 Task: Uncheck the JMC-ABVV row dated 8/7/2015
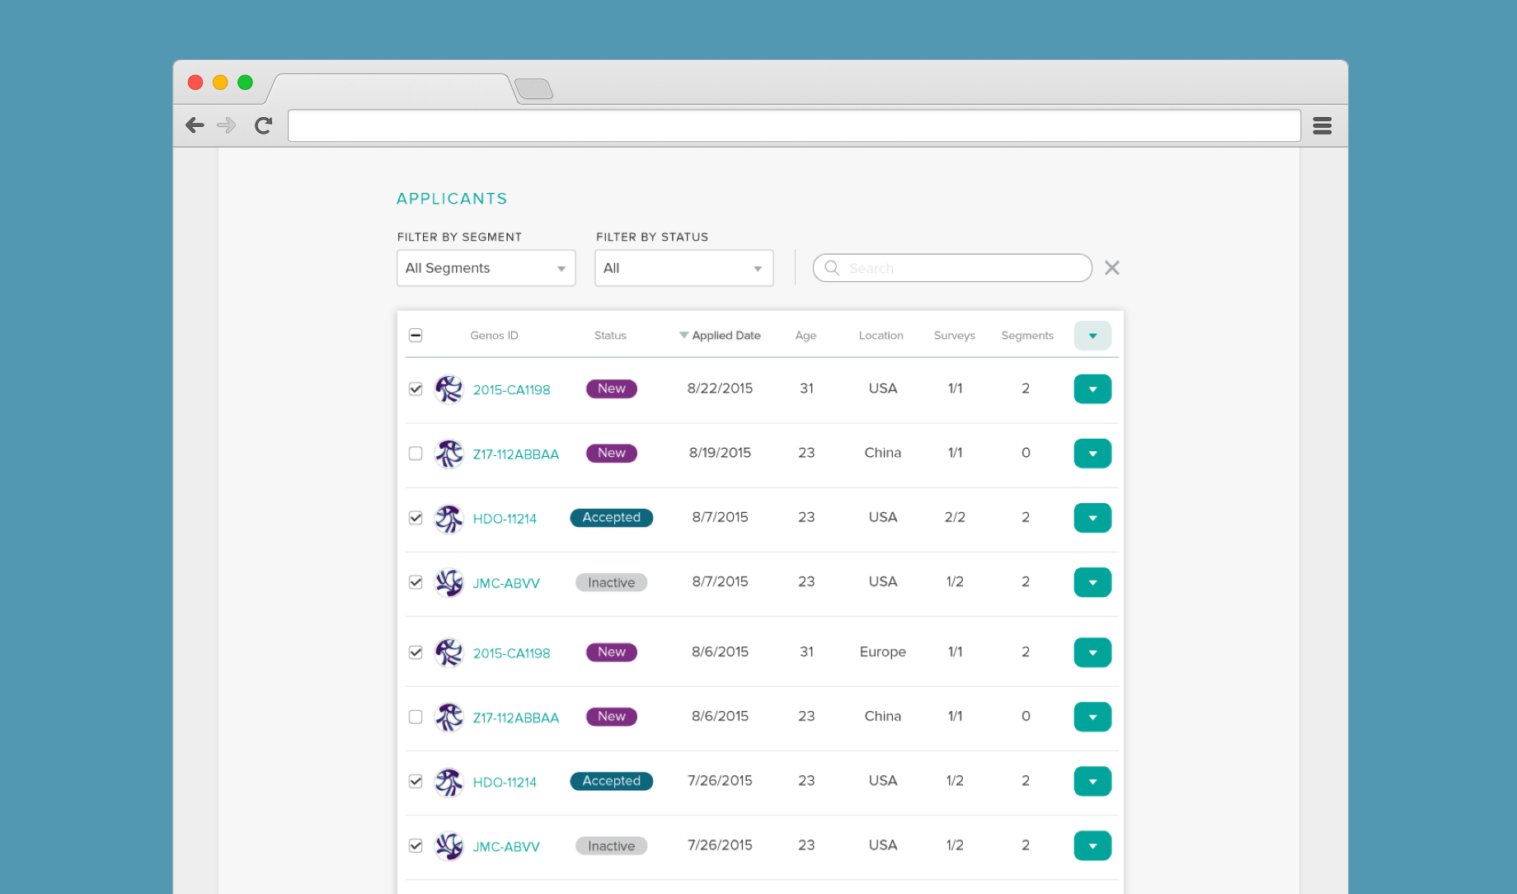click(x=416, y=582)
